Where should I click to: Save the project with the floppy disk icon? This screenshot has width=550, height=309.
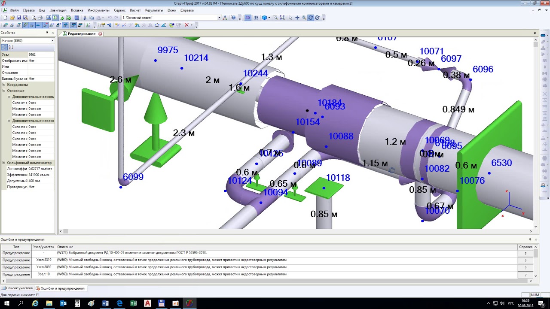pyautogui.click(x=19, y=18)
